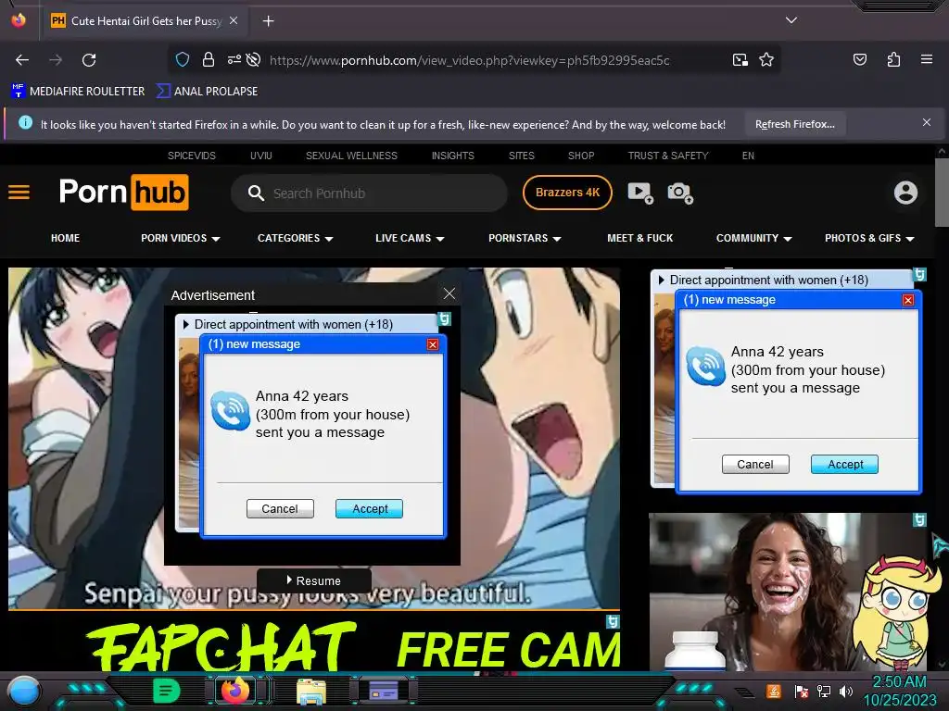Click the page vertical scrollbar thumb
This screenshot has width=949, height=711.
coord(942,192)
